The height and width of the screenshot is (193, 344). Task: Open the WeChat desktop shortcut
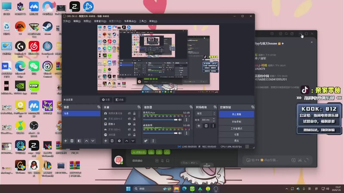pos(34,68)
